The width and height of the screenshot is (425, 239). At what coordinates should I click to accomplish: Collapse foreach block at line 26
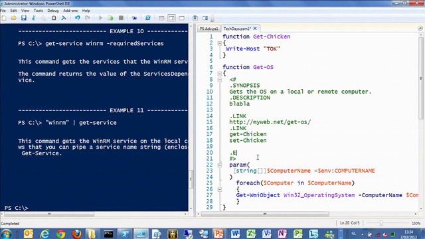point(220,189)
